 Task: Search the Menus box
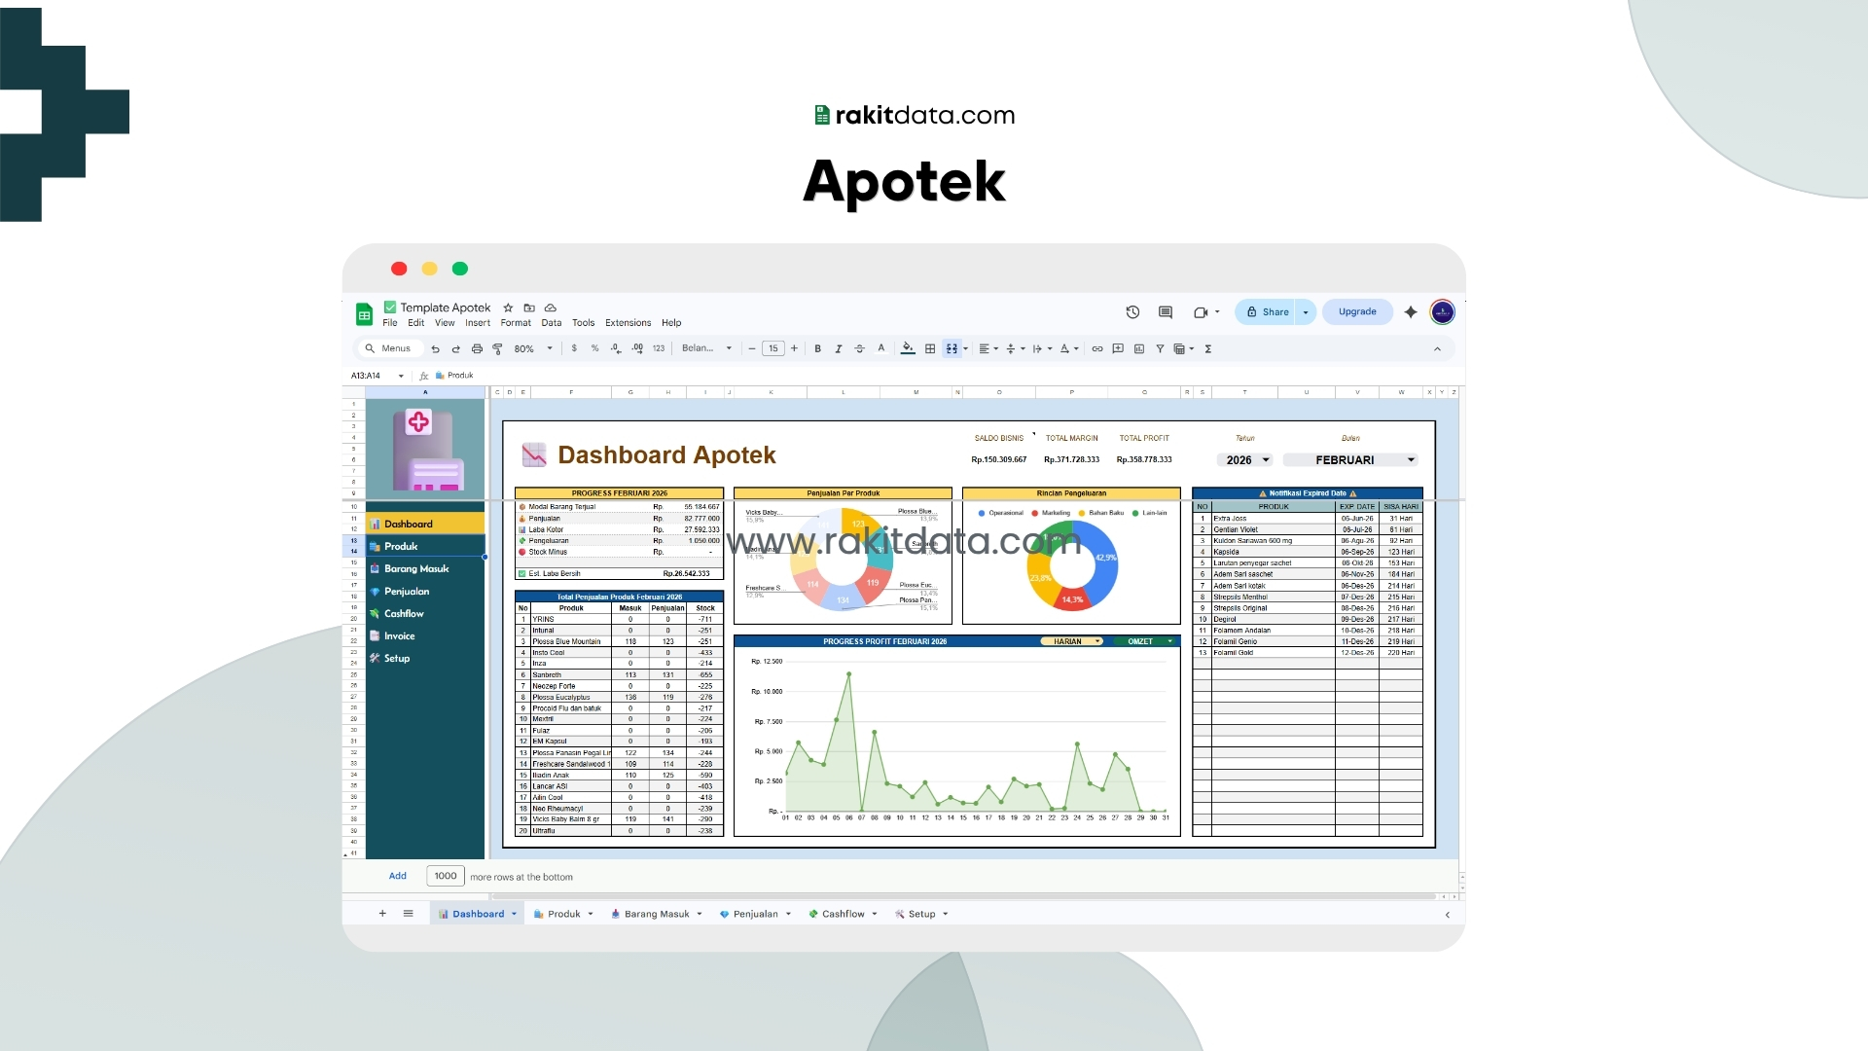pyautogui.click(x=389, y=348)
